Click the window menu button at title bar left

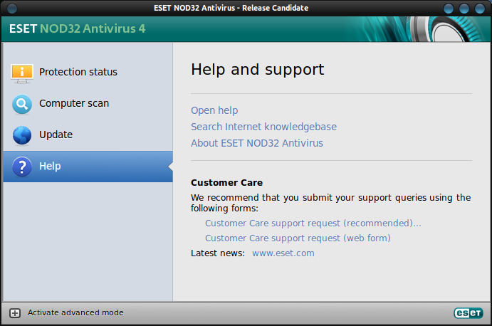[x=12, y=9]
